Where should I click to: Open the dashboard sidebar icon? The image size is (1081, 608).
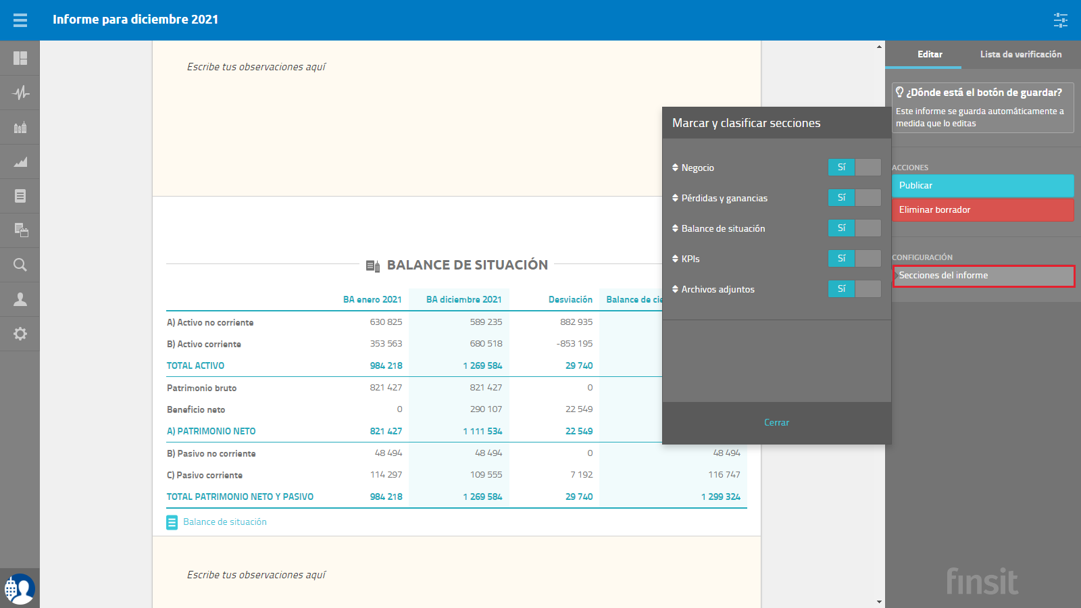point(20,58)
